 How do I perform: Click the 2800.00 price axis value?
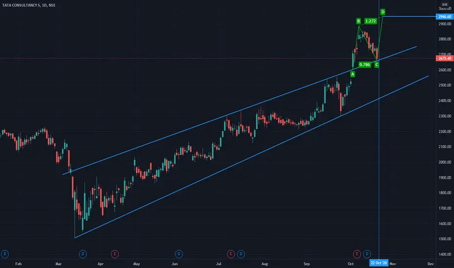coord(445,39)
